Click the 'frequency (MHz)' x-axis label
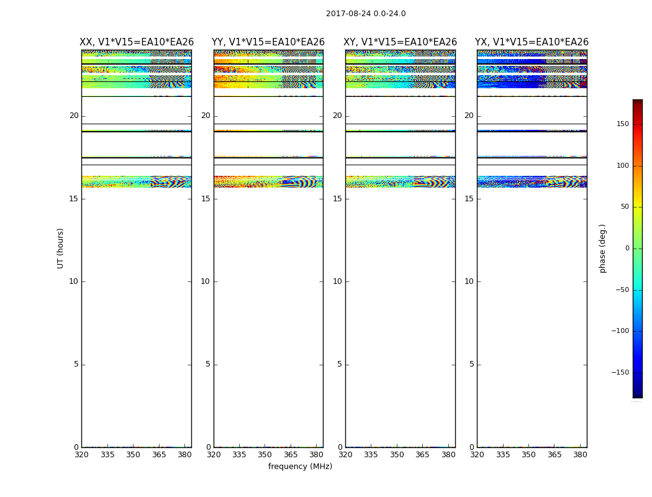The image size is (652, 497). coord(300,467)
